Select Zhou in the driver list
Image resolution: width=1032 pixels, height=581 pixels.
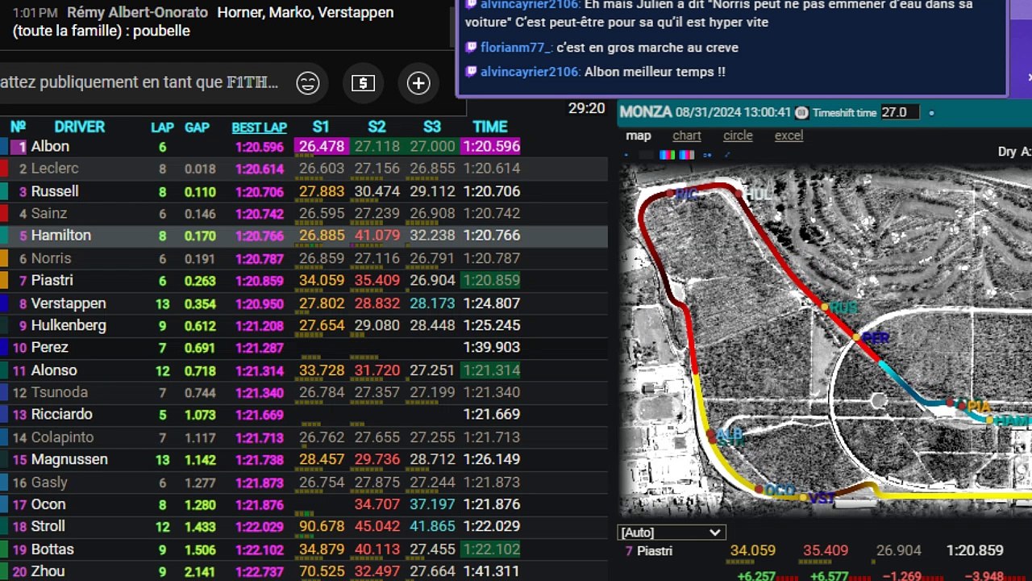(x=48, y=571)
